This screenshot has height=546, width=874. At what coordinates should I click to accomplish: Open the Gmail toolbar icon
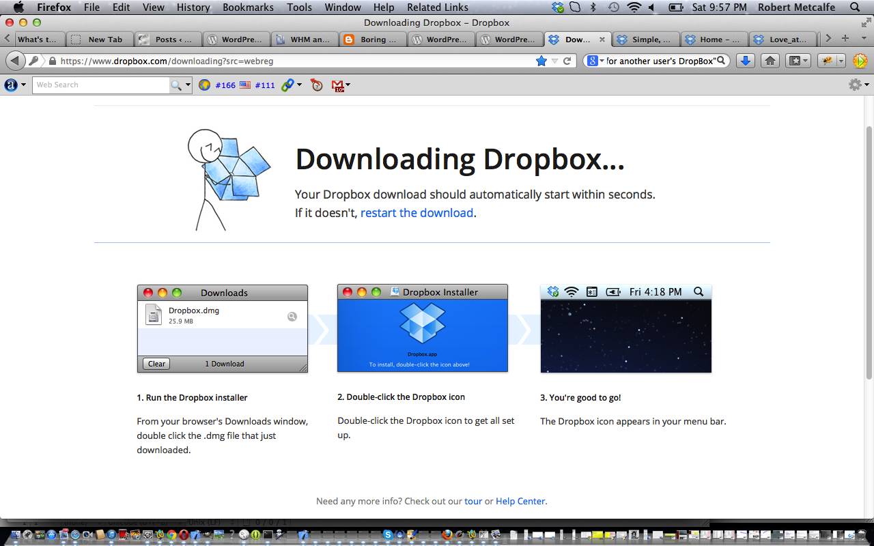point(338,85)
